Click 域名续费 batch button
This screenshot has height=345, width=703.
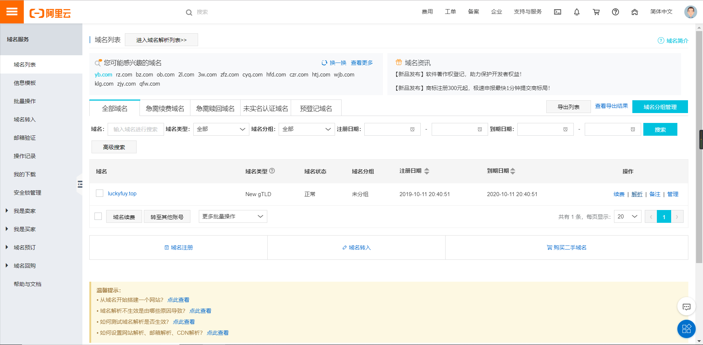tap(124, 217)
